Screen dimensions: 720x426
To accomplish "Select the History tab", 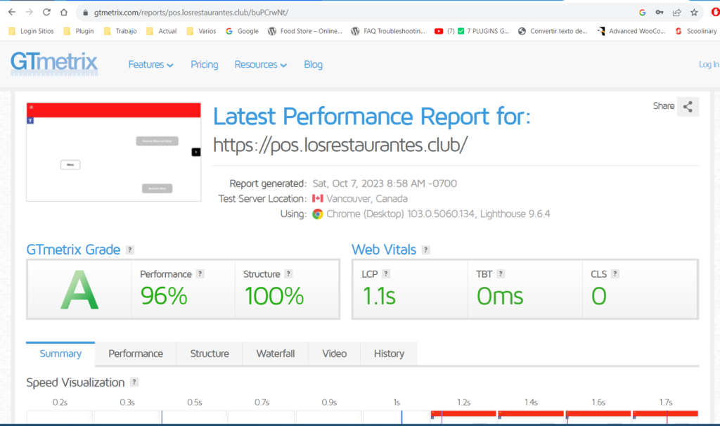I will point(389,354).
